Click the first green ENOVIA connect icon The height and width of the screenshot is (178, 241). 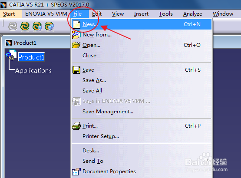click(25, 26)
